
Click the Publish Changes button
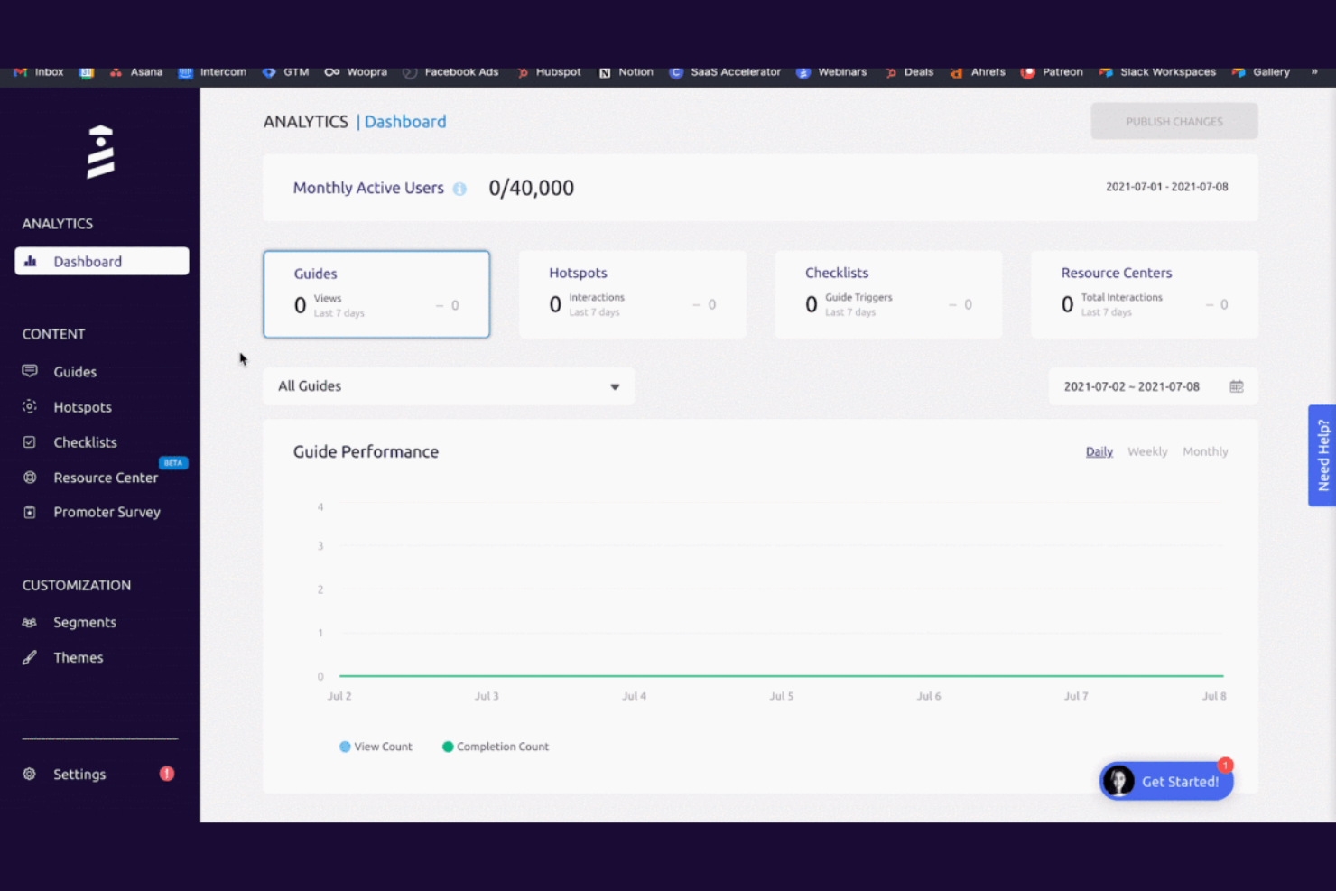pos(1174,121)
